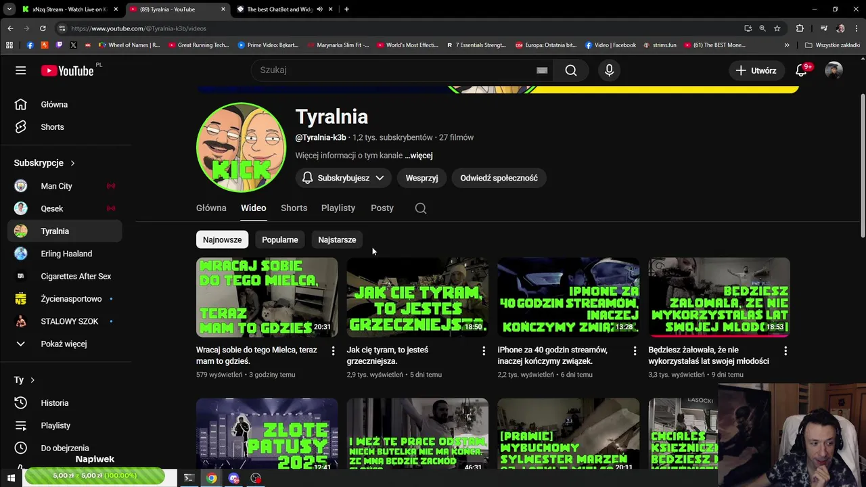Open the tab search dropdown arrow
This screenshot has height=487, width=866.
click(x=9, y=9)
